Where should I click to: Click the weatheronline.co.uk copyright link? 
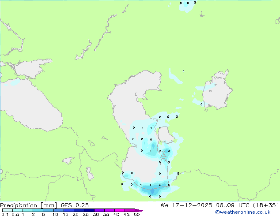click(243, 212)
